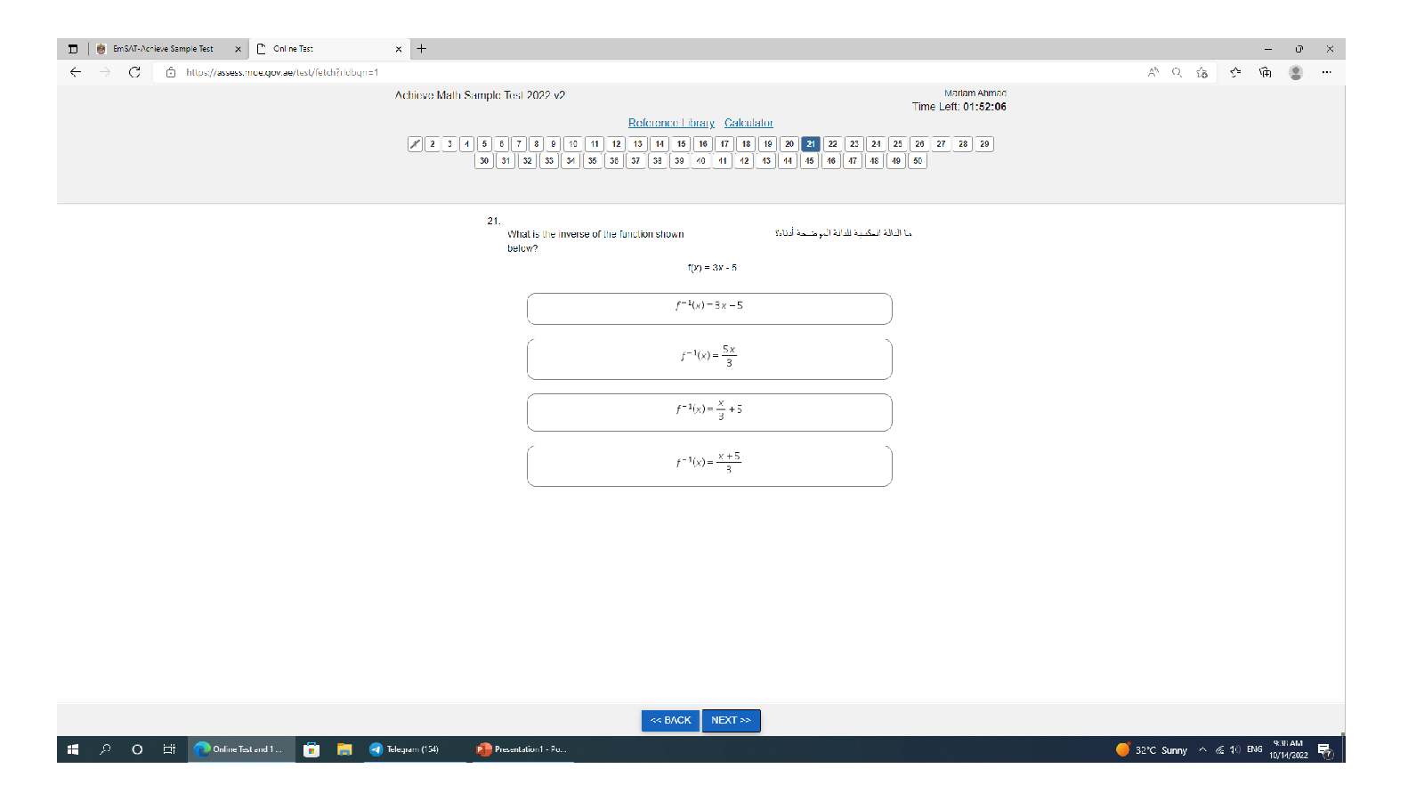Click the zoom magnifier icon in address bar
This screenshot has height=801, width=1424.
click(x=1177, y=72)
